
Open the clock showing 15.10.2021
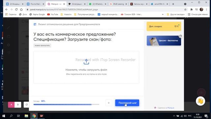198,116
